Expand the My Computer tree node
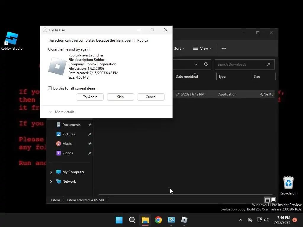This screenshot has width=303, height=227. [x=51, y=172]
